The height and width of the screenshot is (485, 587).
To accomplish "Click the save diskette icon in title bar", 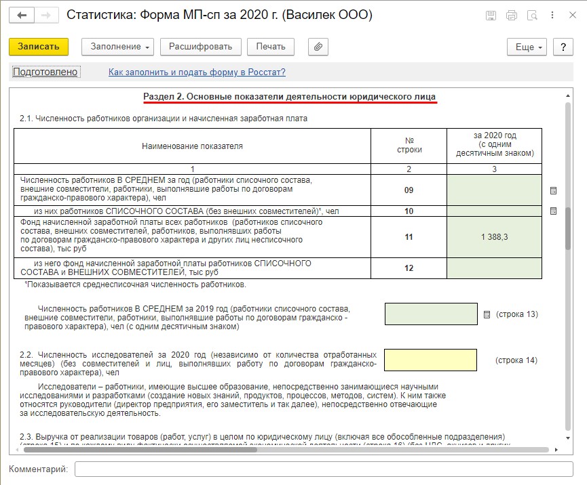I will pyautogui.click(x=491, y=16).
